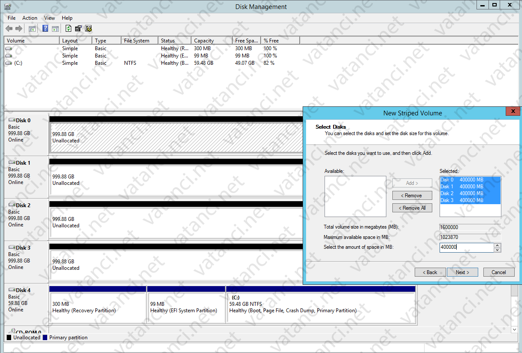This screenshot has width=522, height=353.
Task: Click the Properties toolbar icon
Action: tap(78, 28)
